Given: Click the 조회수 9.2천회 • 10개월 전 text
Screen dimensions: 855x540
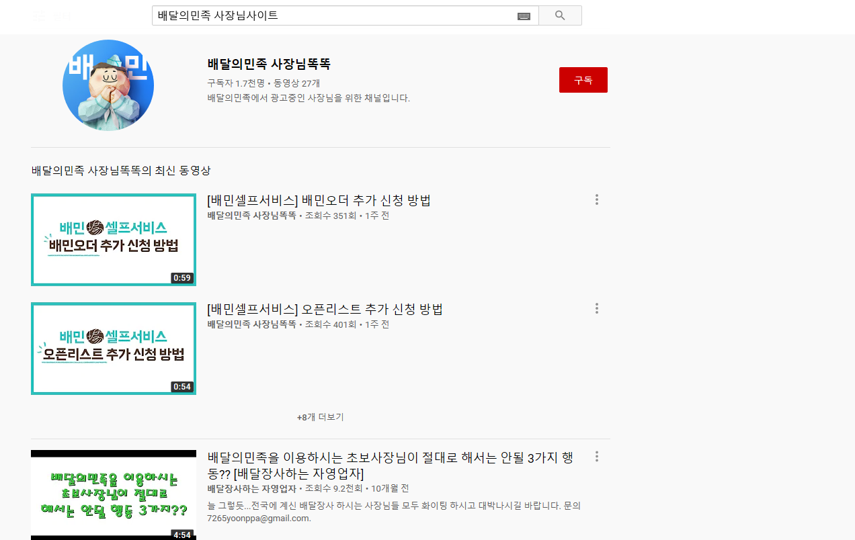Looking at the screenshot, I should click(357, 488).
